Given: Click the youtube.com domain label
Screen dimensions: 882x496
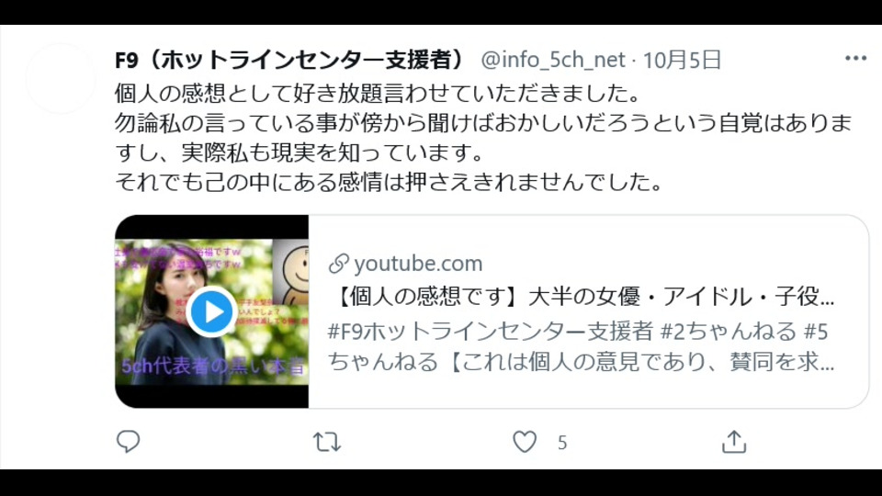Looking at the screenshot, I should 418,264.
